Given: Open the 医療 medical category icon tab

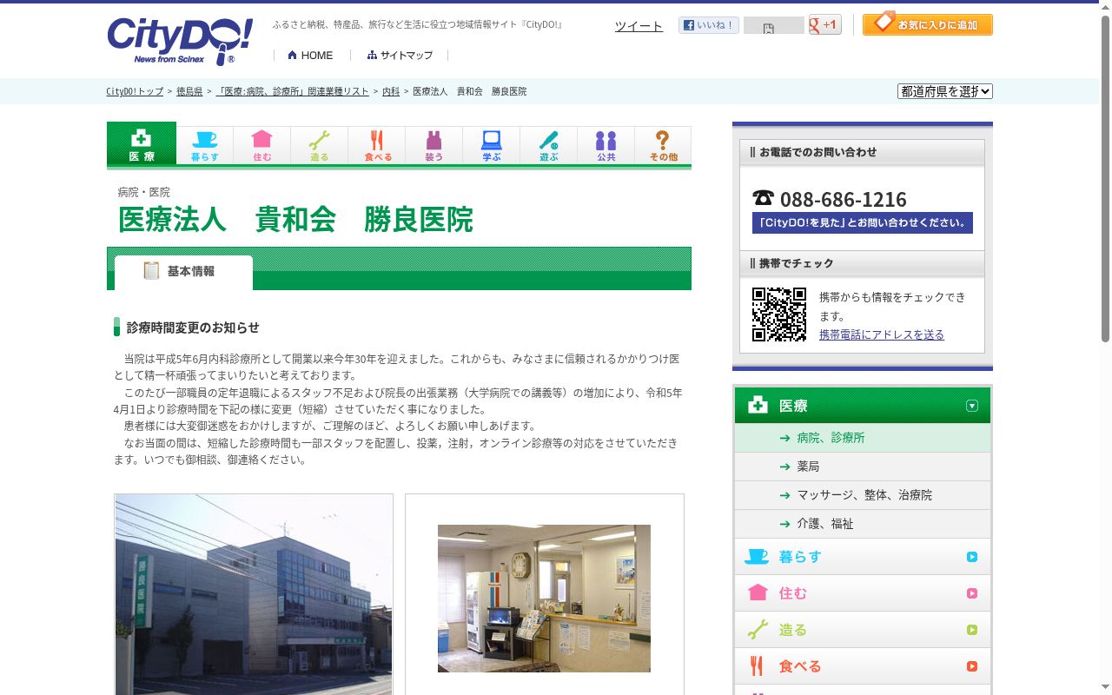Looking at the screenshot, I should 142,143.
